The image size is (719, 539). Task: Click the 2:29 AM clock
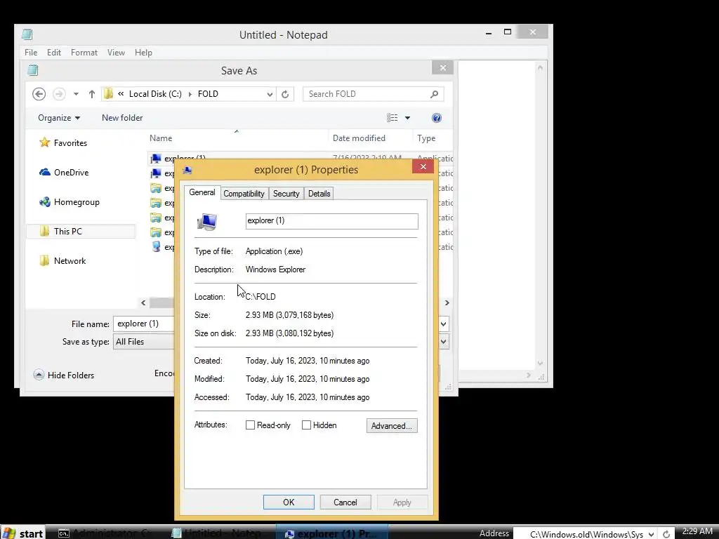[697, 531]
